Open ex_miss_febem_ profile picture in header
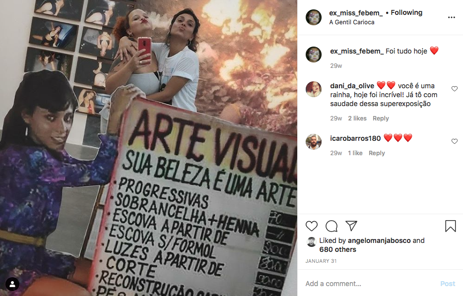The image size is (463, 296). pyautogui.click(x=314, y=17)
